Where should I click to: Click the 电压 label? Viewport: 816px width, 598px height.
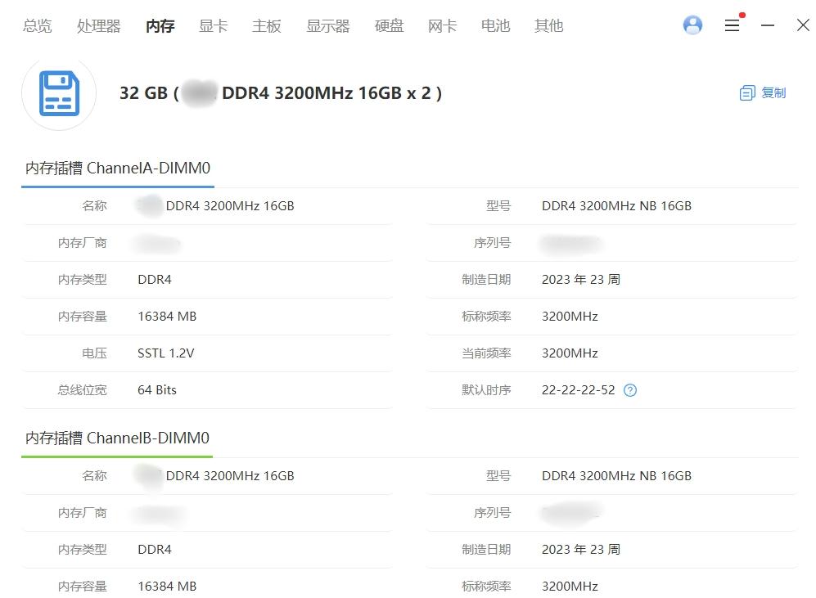(94, 353)
